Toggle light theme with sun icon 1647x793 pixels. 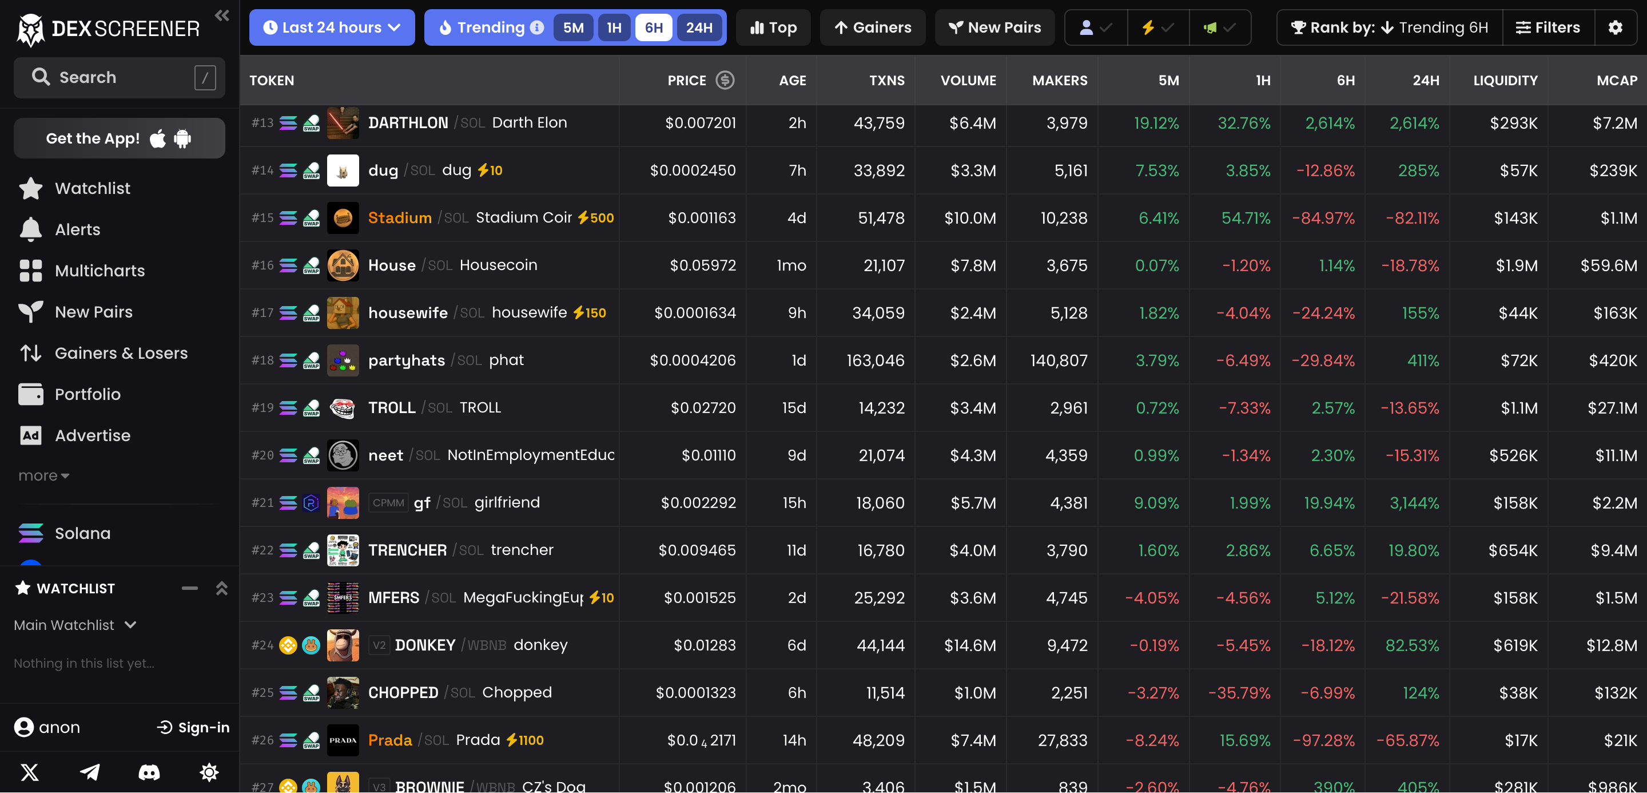[208, 772]
